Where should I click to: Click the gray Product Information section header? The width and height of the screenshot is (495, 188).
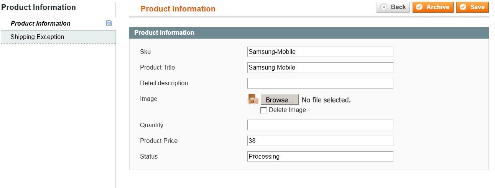[x=309, y=33]
